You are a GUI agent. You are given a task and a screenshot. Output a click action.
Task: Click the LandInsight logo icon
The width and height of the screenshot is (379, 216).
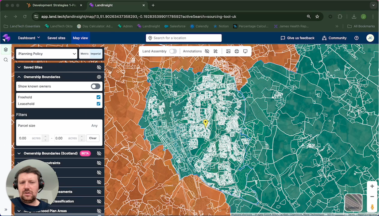coord(6,38)
